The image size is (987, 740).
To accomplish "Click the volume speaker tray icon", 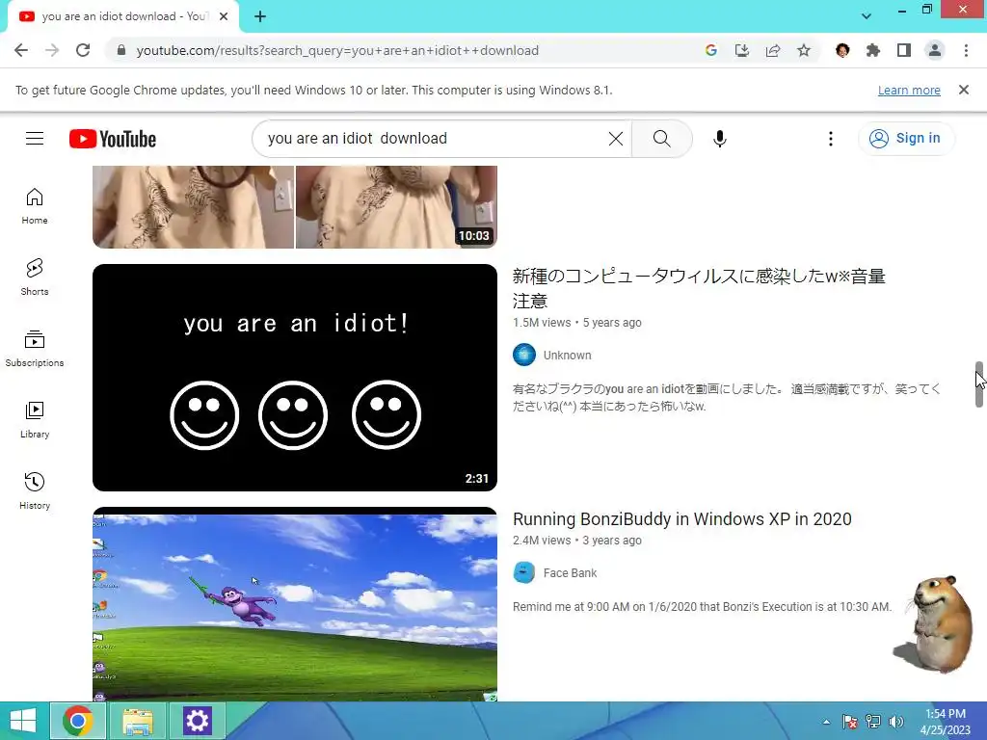I will pyautogui.click(x=895, y=722).
